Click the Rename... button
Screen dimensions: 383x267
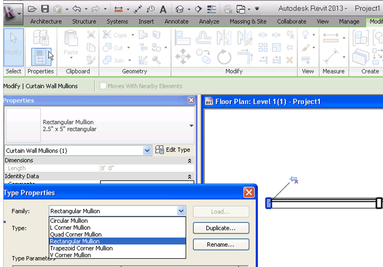click(x=221, y=244)
